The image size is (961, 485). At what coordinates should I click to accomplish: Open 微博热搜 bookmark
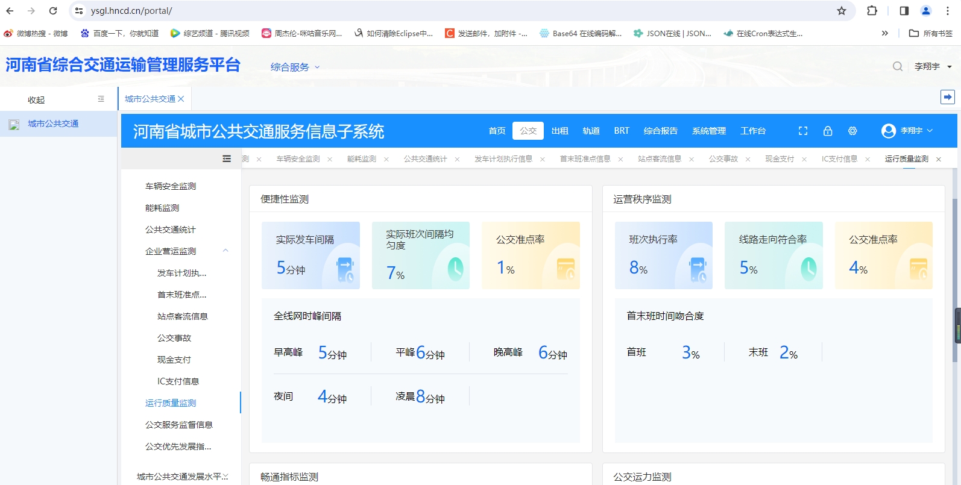36,33
